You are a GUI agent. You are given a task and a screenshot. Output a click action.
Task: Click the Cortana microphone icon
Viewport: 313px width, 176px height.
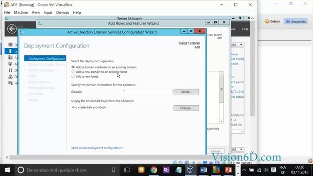pyautogui.click(x=113, y=170)
